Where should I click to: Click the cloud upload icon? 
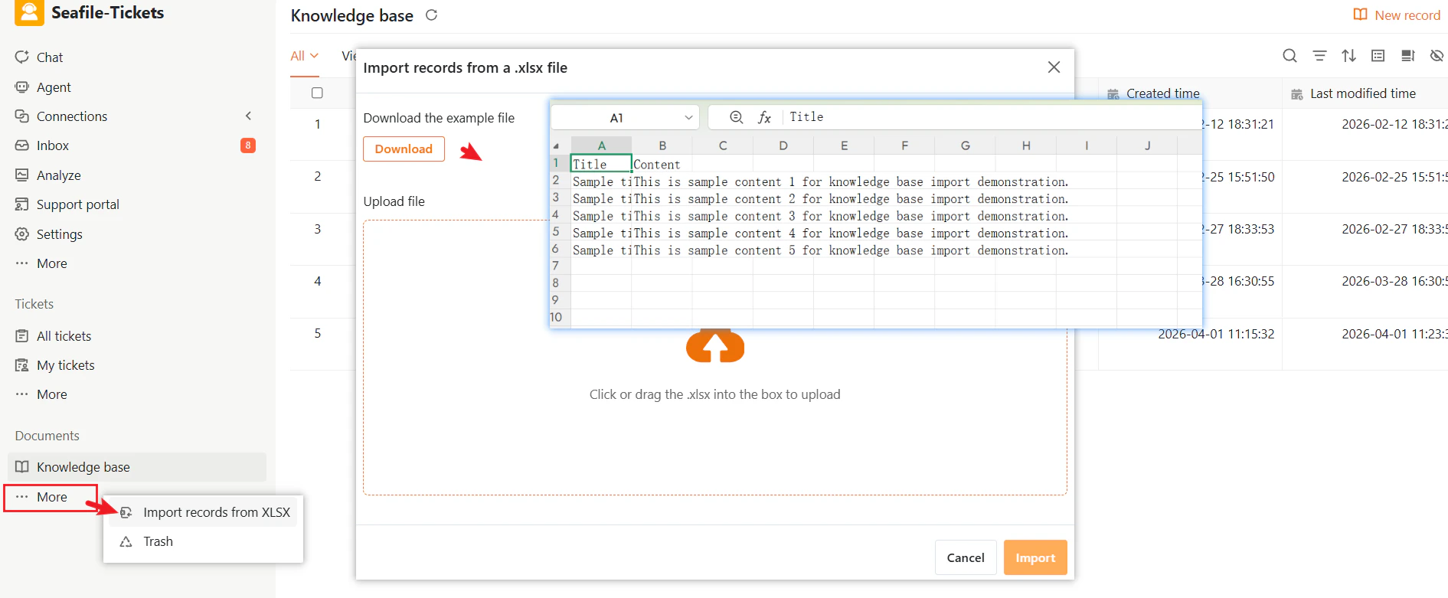715,346
